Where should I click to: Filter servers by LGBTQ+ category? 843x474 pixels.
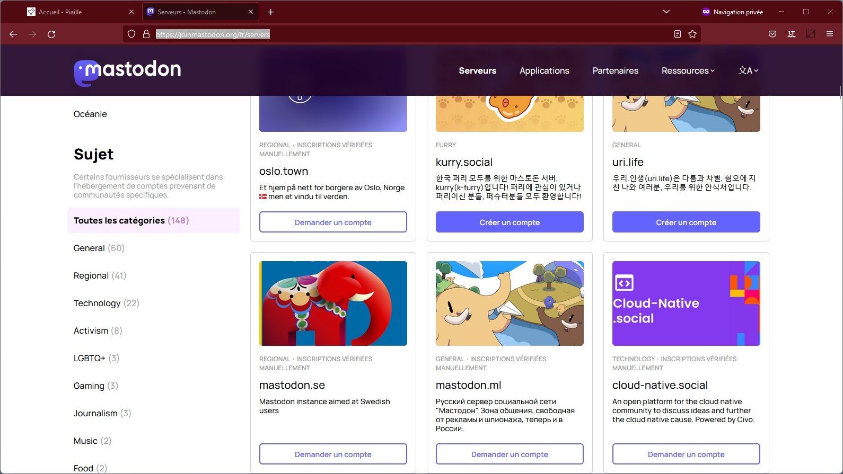pos(96,358)
